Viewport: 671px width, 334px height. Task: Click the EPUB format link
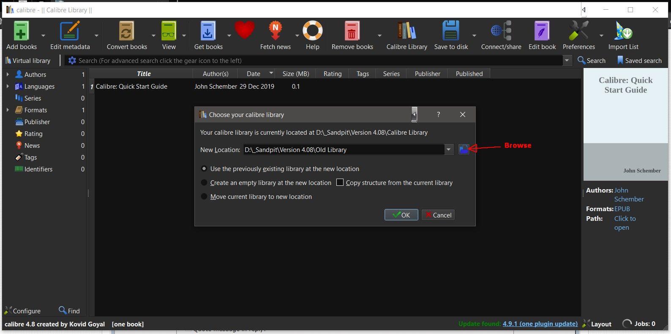(x=622, y=209)
